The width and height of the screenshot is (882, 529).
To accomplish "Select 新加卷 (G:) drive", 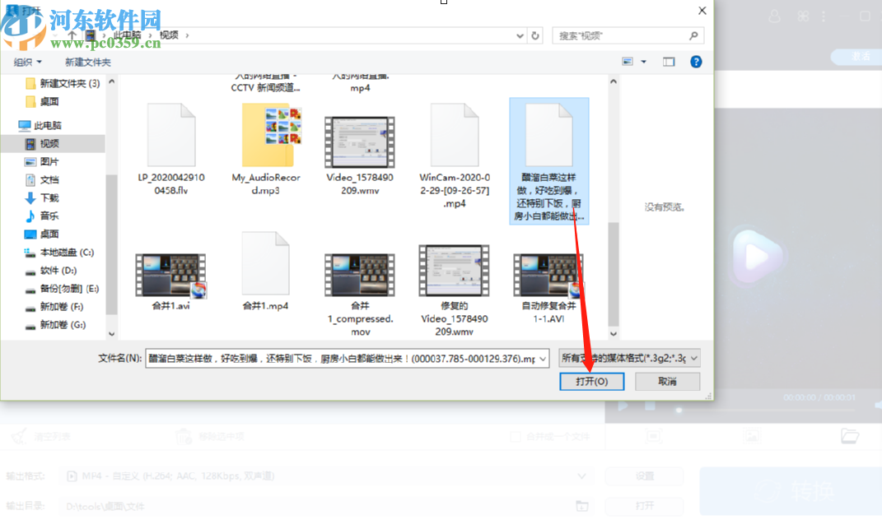I will click(x=55, y=324).
